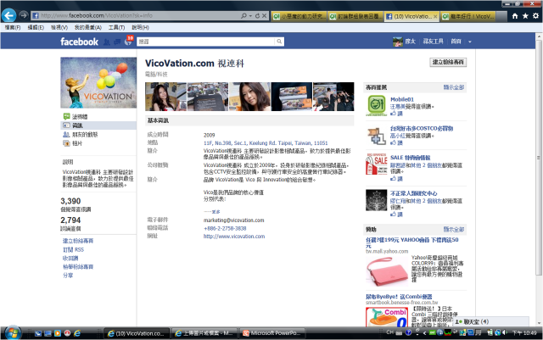The height and width of the screenshot is (340, 543).
Task: Open the account dropdown arrow in Facebook bar
Action: [x=470, y=42]
